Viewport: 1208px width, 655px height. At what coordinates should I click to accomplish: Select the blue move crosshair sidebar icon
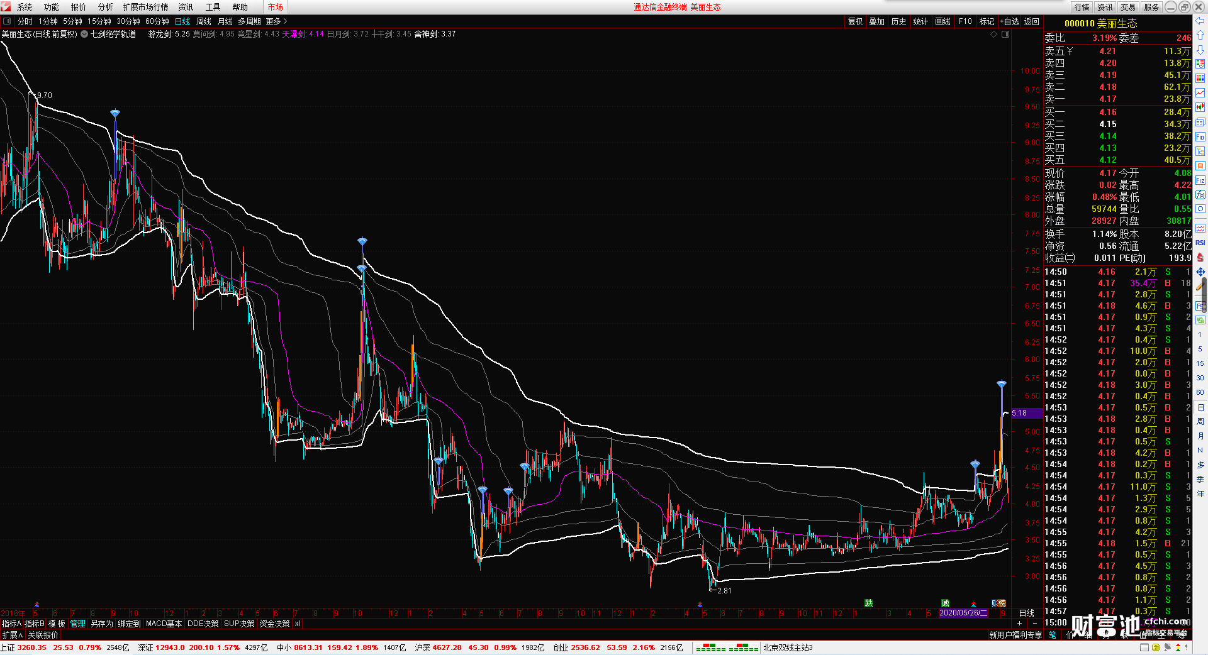point(1200,272)
